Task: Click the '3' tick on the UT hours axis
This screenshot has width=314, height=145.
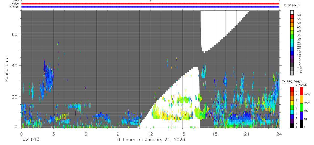Action: (x=53, y=134)
